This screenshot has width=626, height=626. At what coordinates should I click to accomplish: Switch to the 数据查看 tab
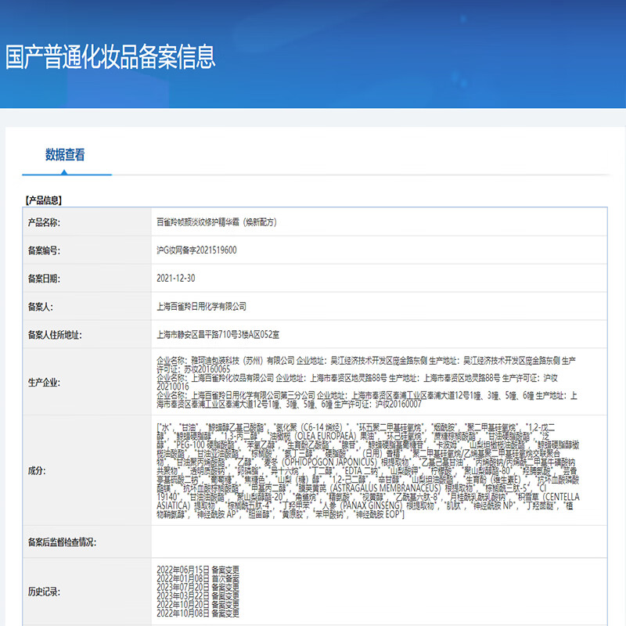tap(67, 154)
